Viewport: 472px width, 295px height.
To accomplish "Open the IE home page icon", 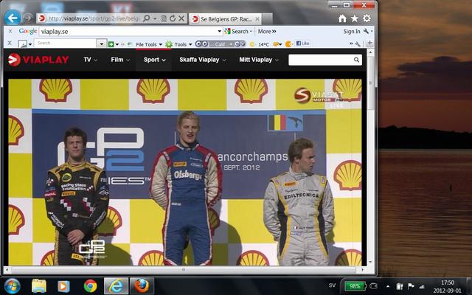I will tap(342, 18).
